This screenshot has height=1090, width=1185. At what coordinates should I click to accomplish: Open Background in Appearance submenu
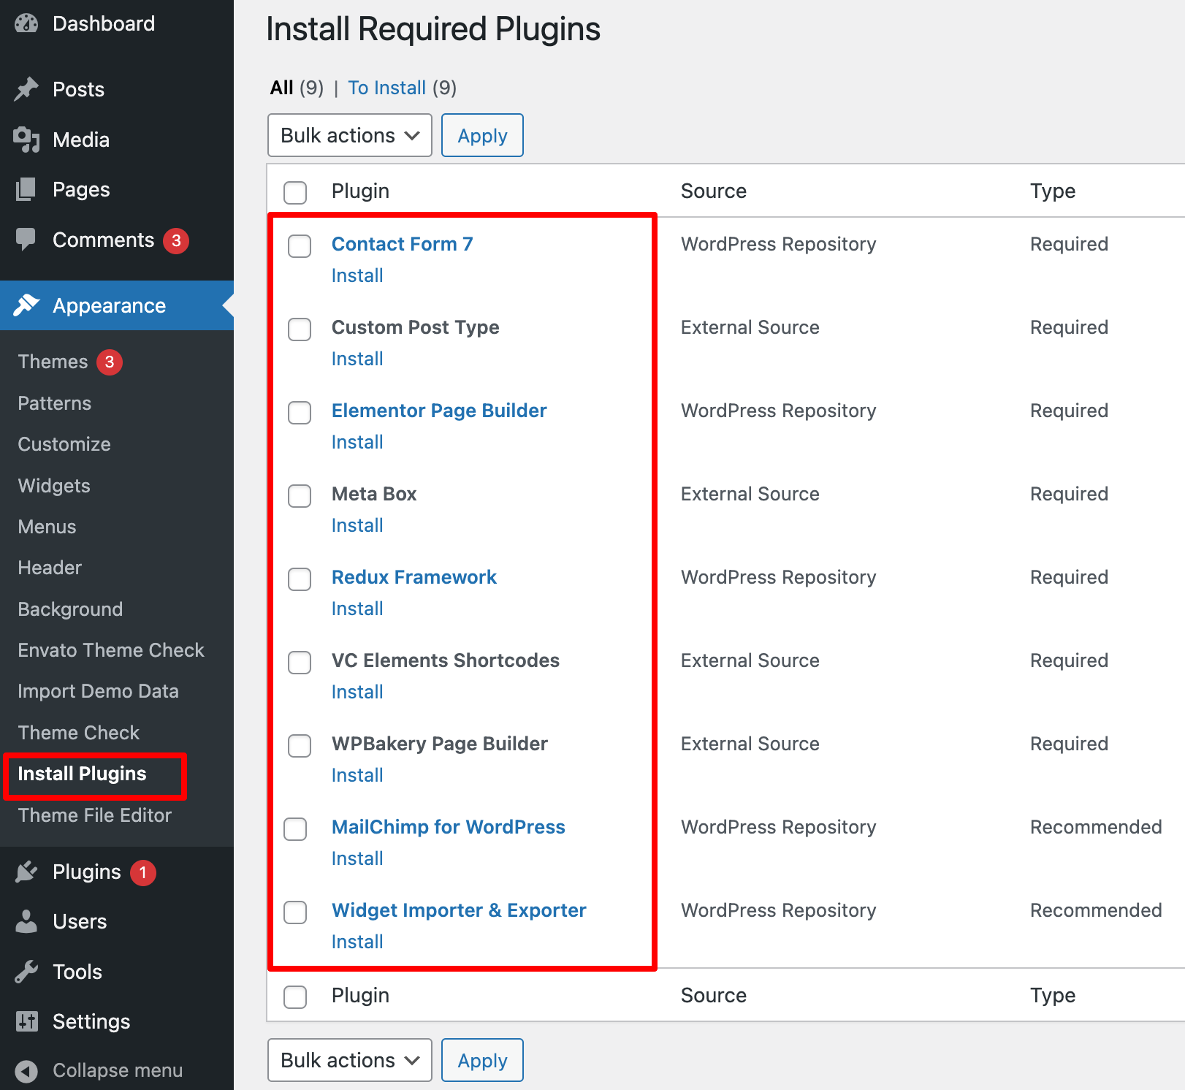click(x=70, y=609)
